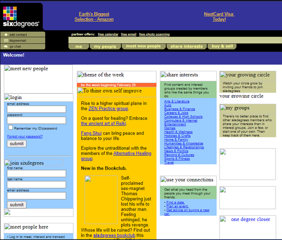Image resolution: width=282 pixels, height=240 pixels.
Task: Focus the join email address field
Action: click(x=36, y=196)
